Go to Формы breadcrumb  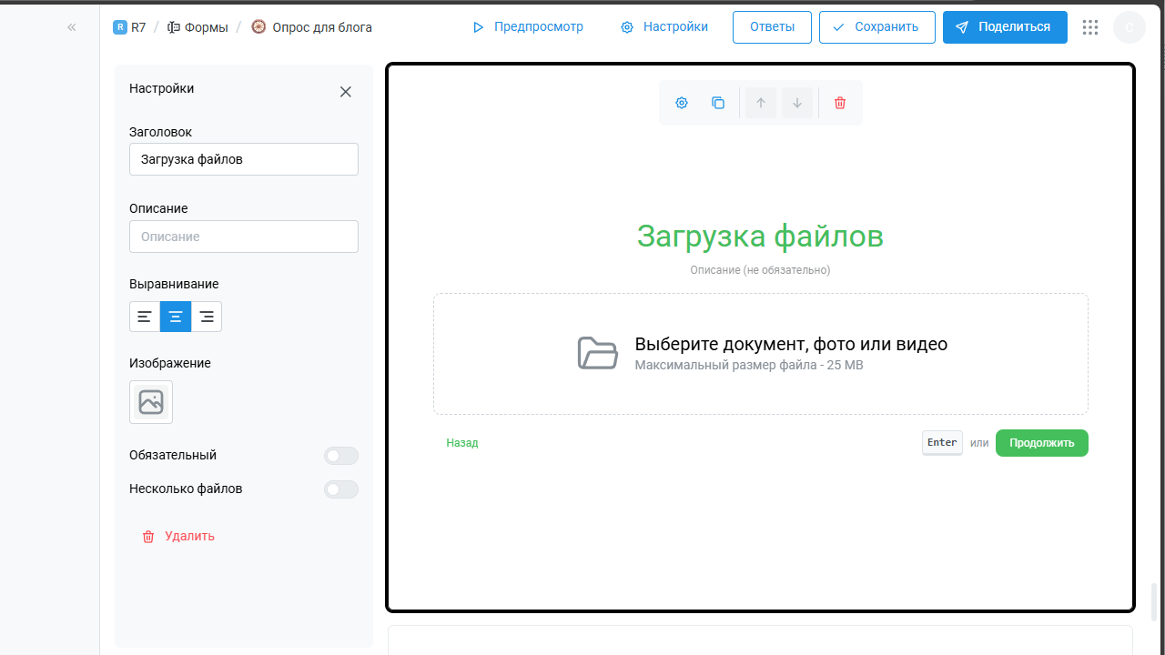tap(198, 27)
